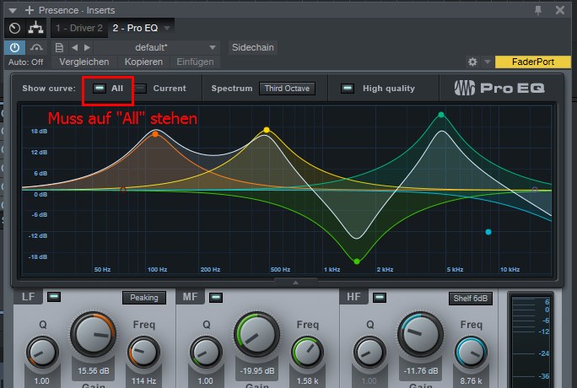Screen dimensions: 577x388
Task: Click the HF Freq knob
Action: [x=471, y=353]
